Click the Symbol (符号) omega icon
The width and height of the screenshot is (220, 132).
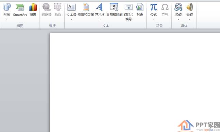click(165, 7)
